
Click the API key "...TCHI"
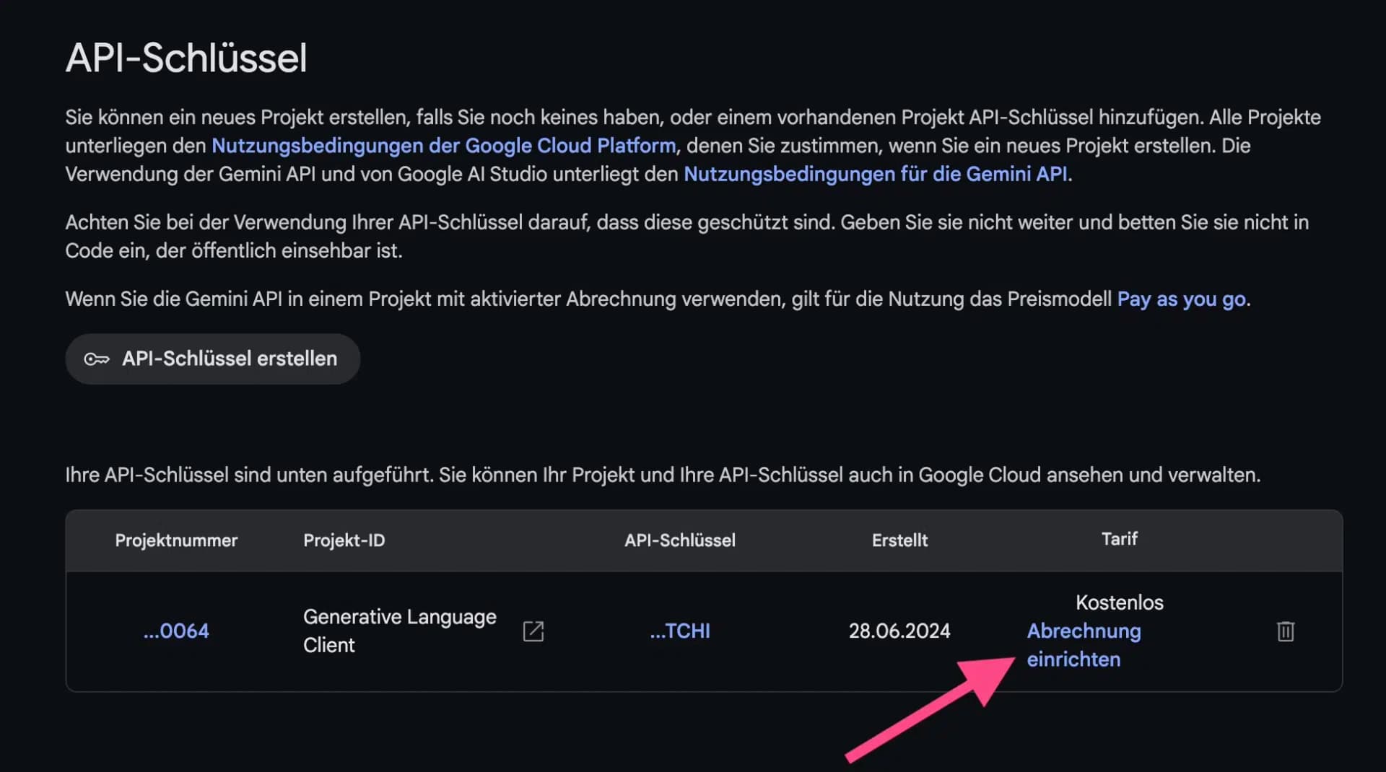pyautogui.click(x=679, y=631)
